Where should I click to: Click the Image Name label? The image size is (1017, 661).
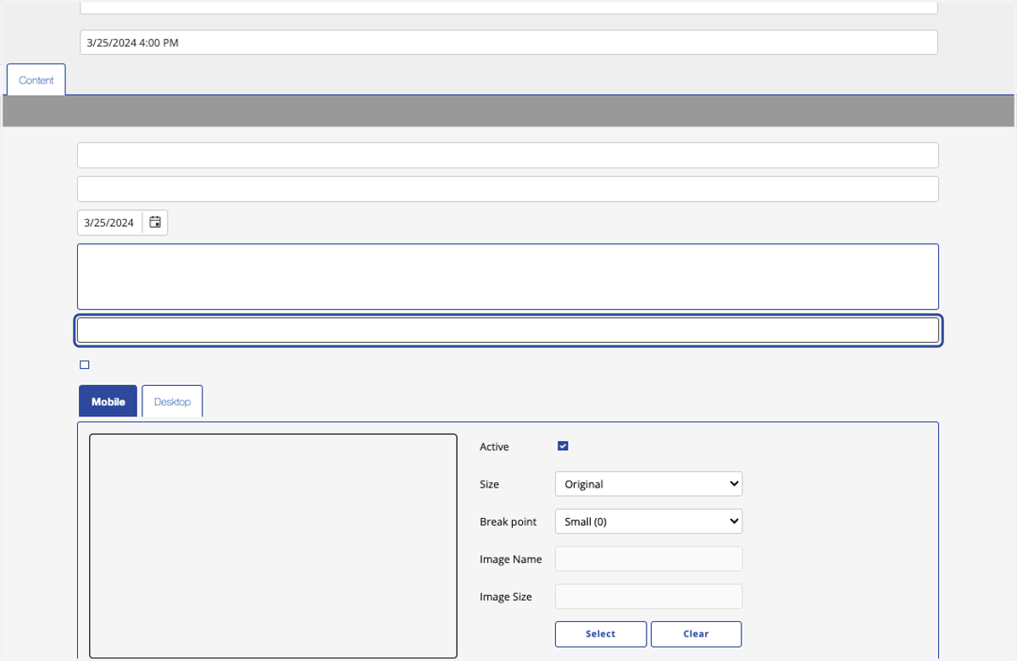pyautogui.click(x=510, y=559)
